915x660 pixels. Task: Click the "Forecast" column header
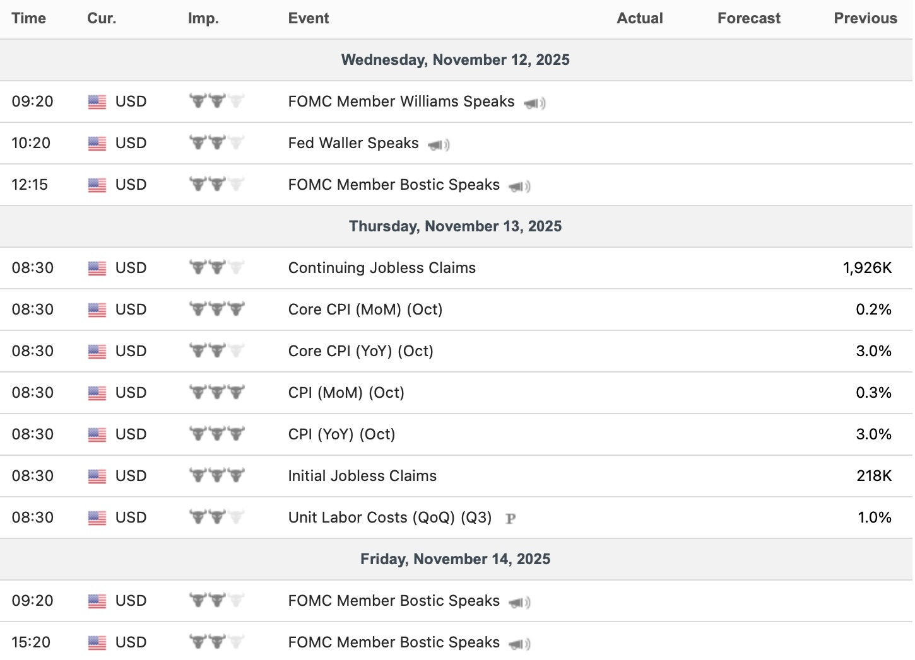748,18
